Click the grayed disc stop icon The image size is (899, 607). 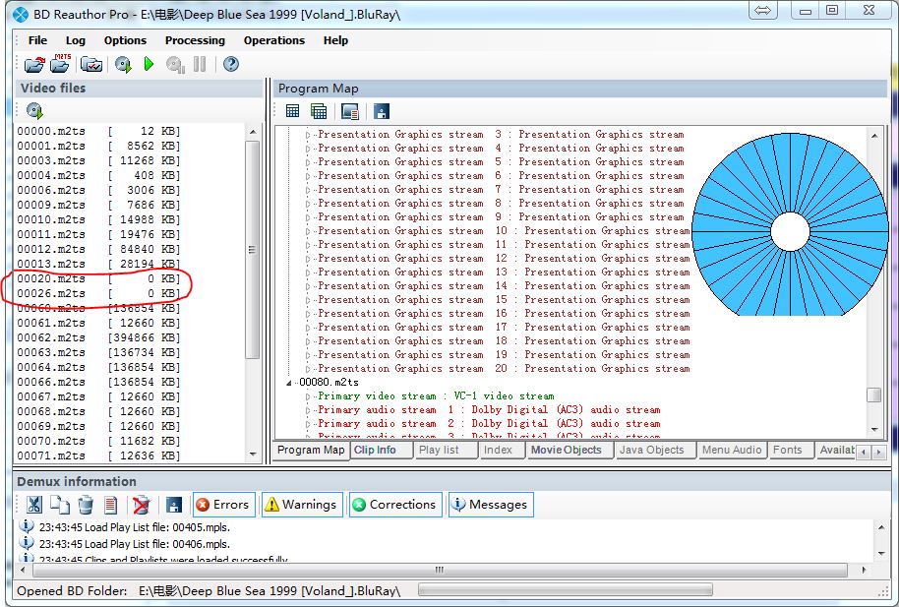(x=175, y=64)
